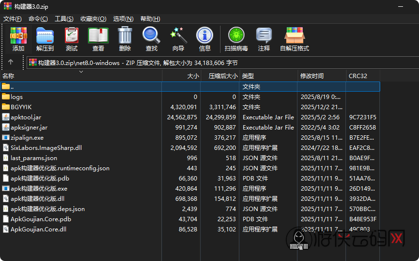The image size is (419, 261).
Task: Open the 工具(S) menu
Action: coord(64,19)
